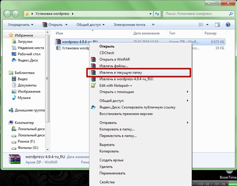Click the Загрузки folder icon in sidebar
The height and width of the screenshot is (186, 237).
14,41
